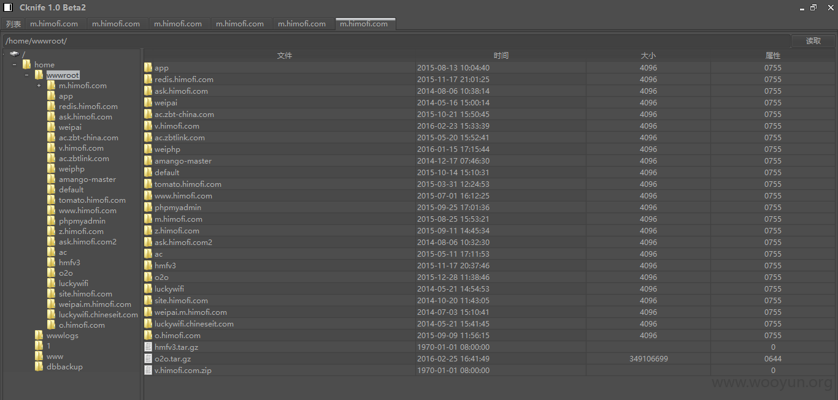Click the folder icon of wwwlogs in tree
The image size is (838, 400).
click(x=39, y=335)
